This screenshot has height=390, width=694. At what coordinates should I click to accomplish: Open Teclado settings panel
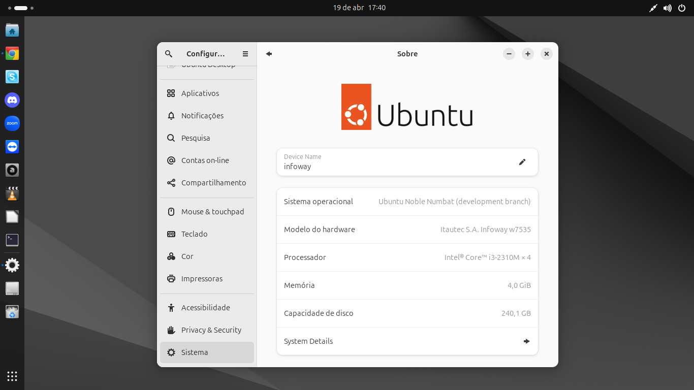[207, 234]
